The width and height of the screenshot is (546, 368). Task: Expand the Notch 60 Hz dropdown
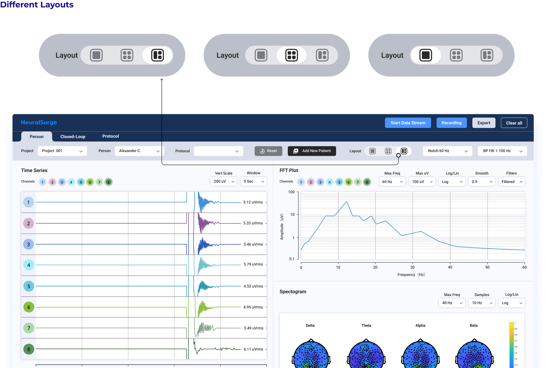point(447,151)
